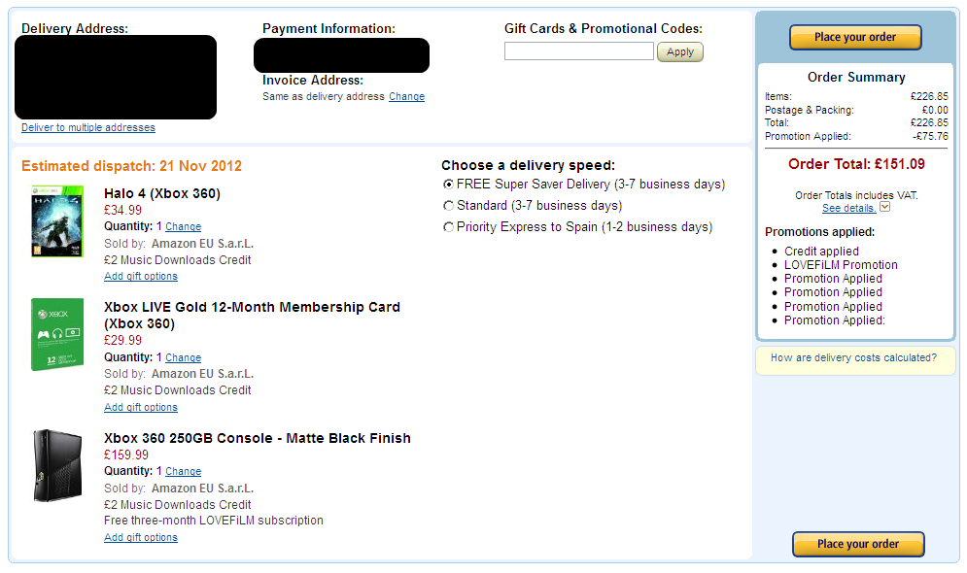Click the top Place your order button

coord(855,37)
